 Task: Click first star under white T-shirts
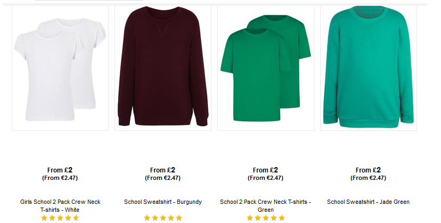(x=44, y=218)
